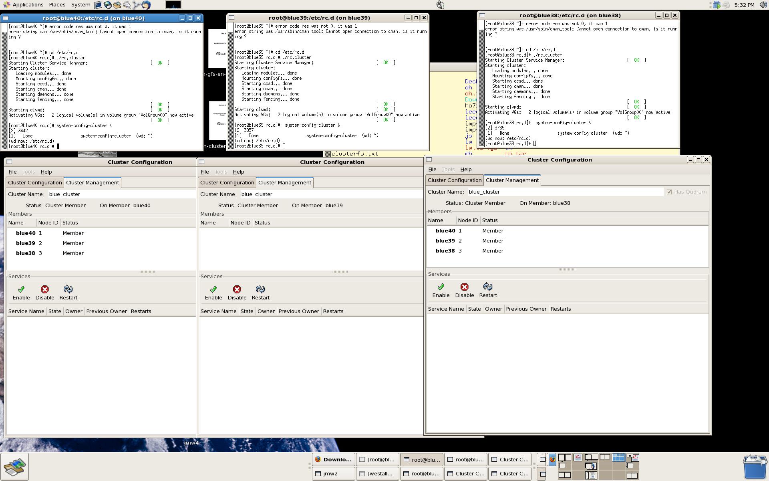Launch terminal from top panel icon
This screenshot has height=481, width=769.
tap(98, 5)
